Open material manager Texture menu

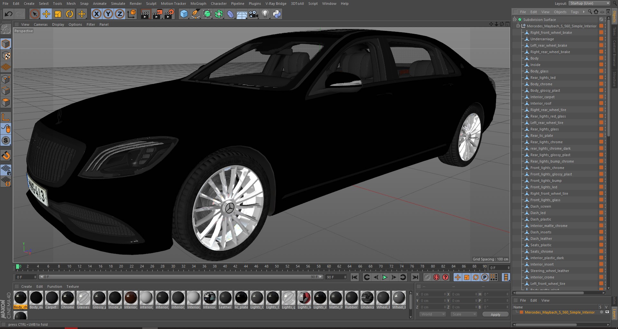click(x=72, y=287)
